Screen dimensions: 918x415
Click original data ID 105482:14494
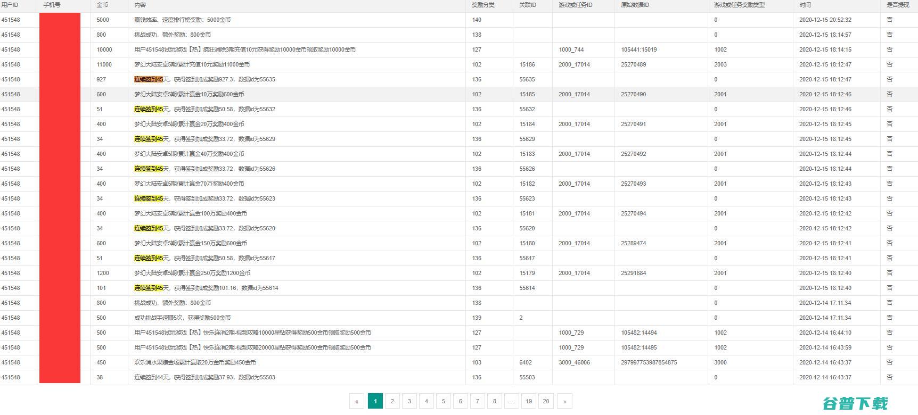639,333
